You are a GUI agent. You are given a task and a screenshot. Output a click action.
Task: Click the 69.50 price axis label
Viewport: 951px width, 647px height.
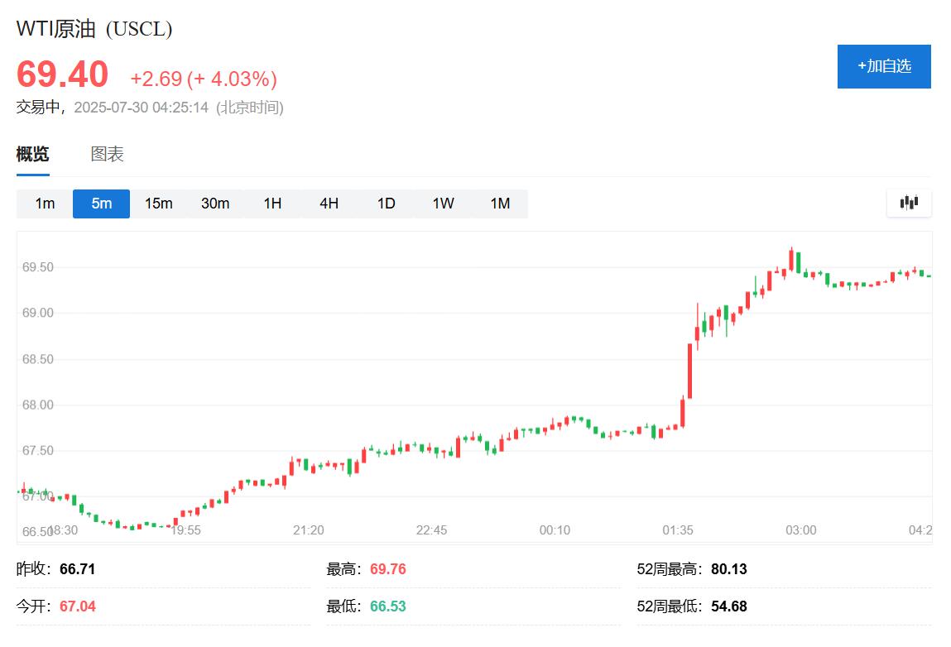click(38, 268)
